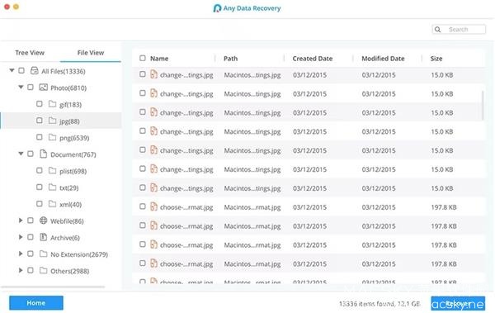Image resolution: width=495 pixels, height=313 pixels.
Task: Collapse the Document(767) tree node
Action: point(21,154)
